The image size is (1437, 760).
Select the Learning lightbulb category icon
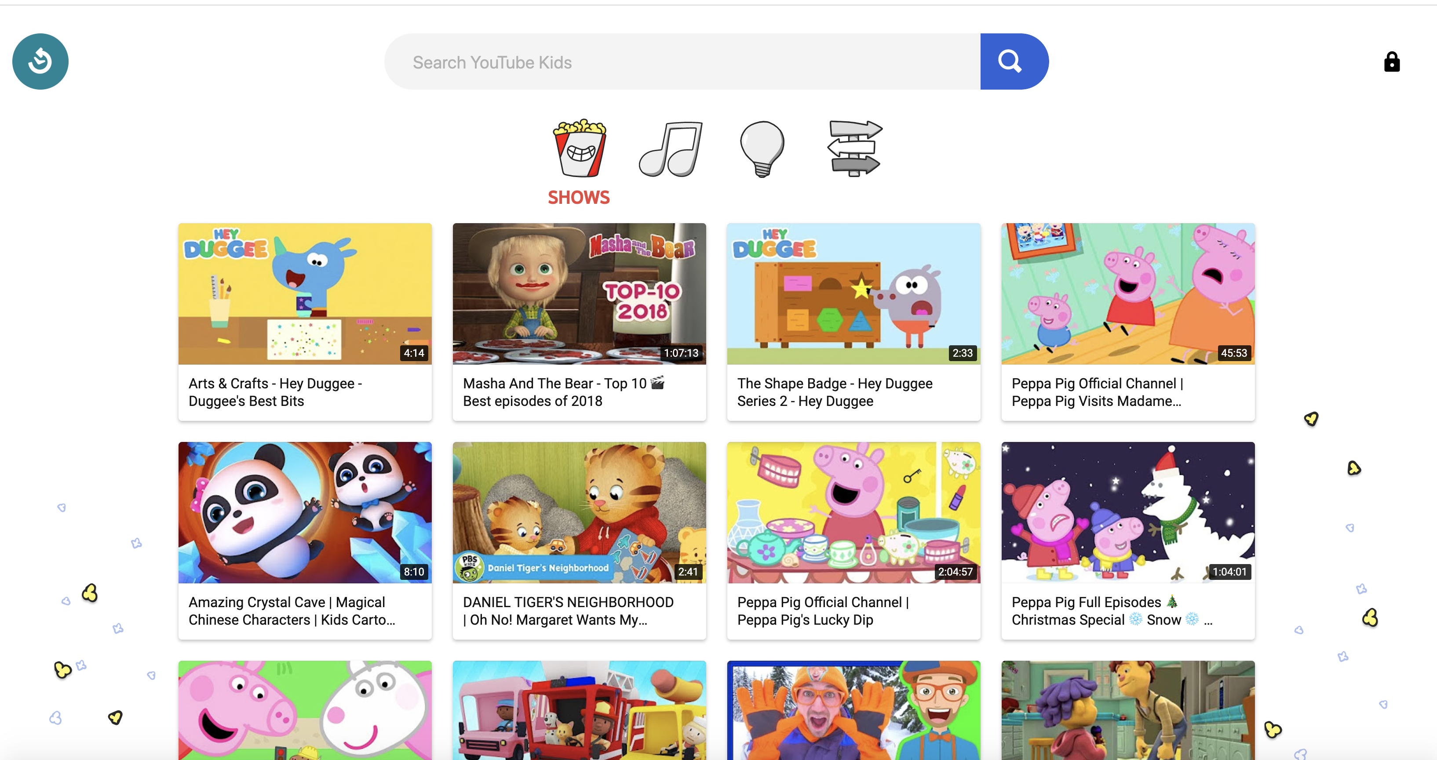point(762,149)
